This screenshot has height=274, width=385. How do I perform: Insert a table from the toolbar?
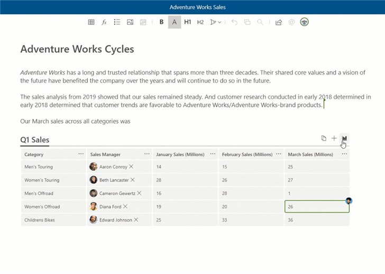pos(91,22)
